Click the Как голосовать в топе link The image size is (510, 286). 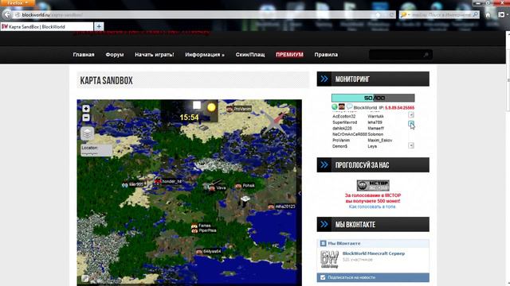(372, 207)
